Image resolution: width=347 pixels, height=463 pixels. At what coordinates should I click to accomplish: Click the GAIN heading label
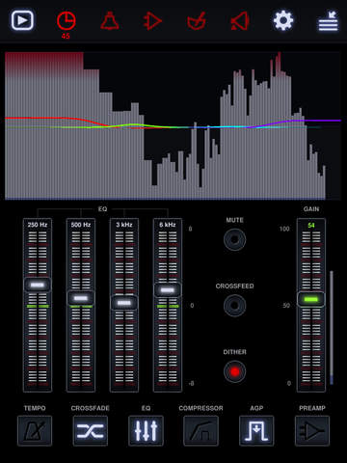pos(311,209)
